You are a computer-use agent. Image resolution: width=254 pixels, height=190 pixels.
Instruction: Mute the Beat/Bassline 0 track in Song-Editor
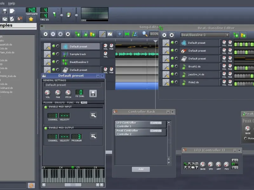(x=54, y=62)
